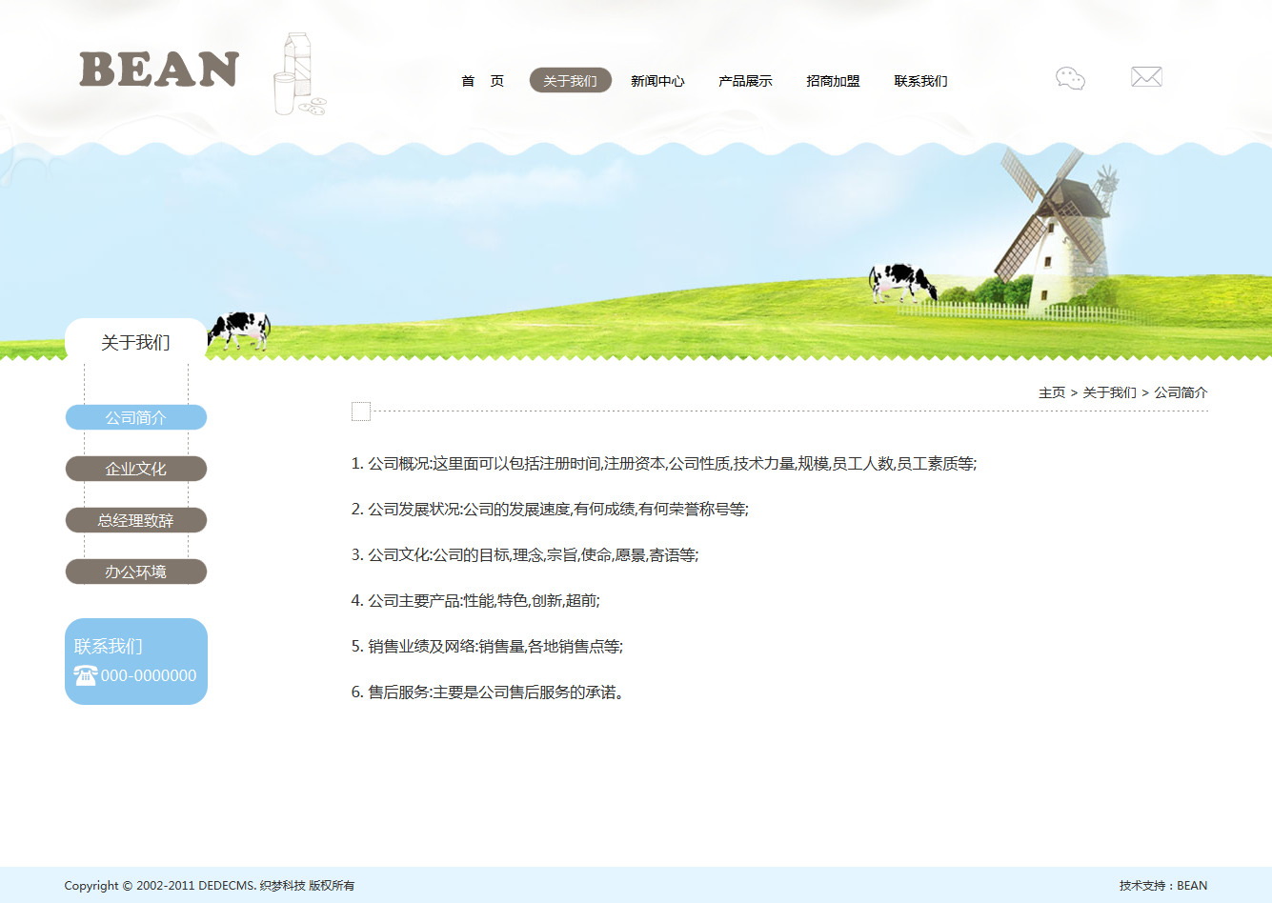This screenshot has height=903, width=1272.
Task: Open 总经理致辞 sidebar item
Action: 136,521
